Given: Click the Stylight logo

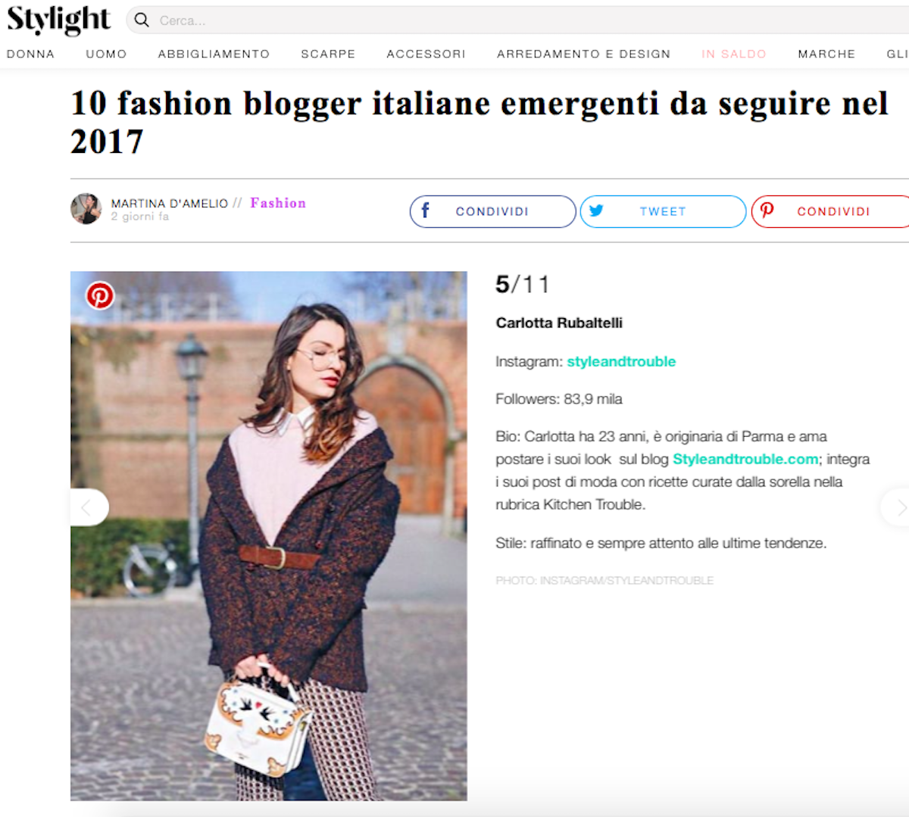Looking at the screenshot, I should (x=58, y=20).
